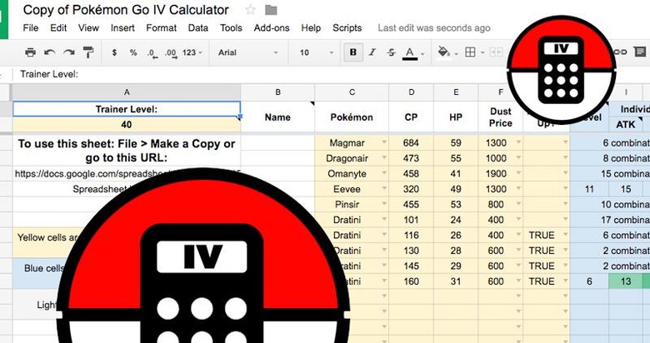Toggle strikethrough formatting
This screenshot has height=343, width=650.
390,52
